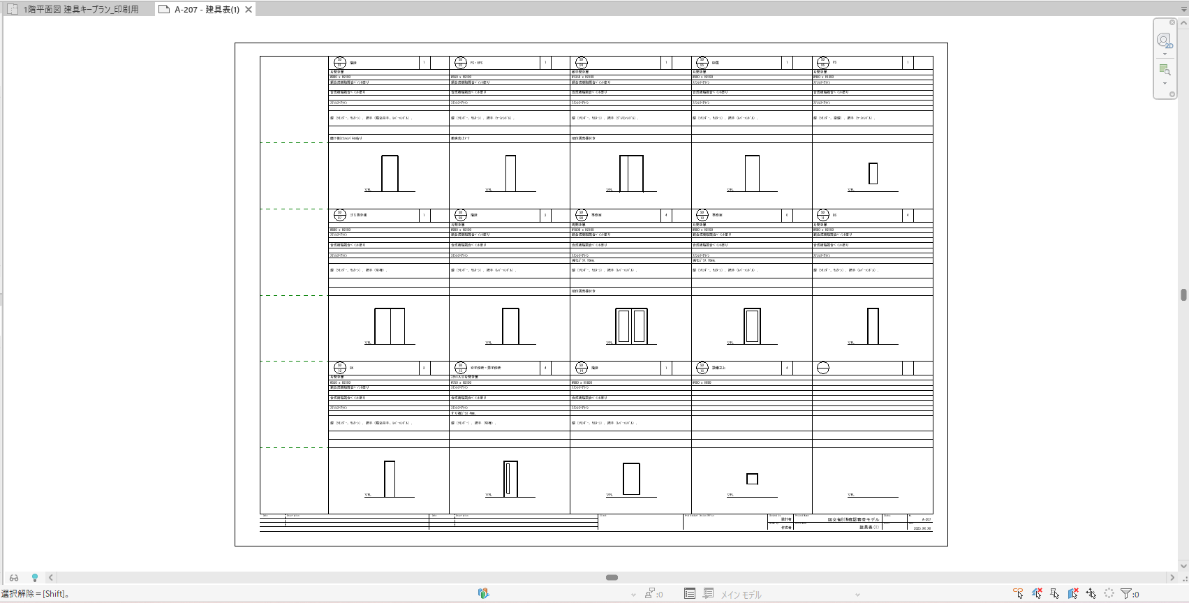
Task: Expand the zoom options dropdown arrow
Action: pyautogui.click(x=1165, y=84)
